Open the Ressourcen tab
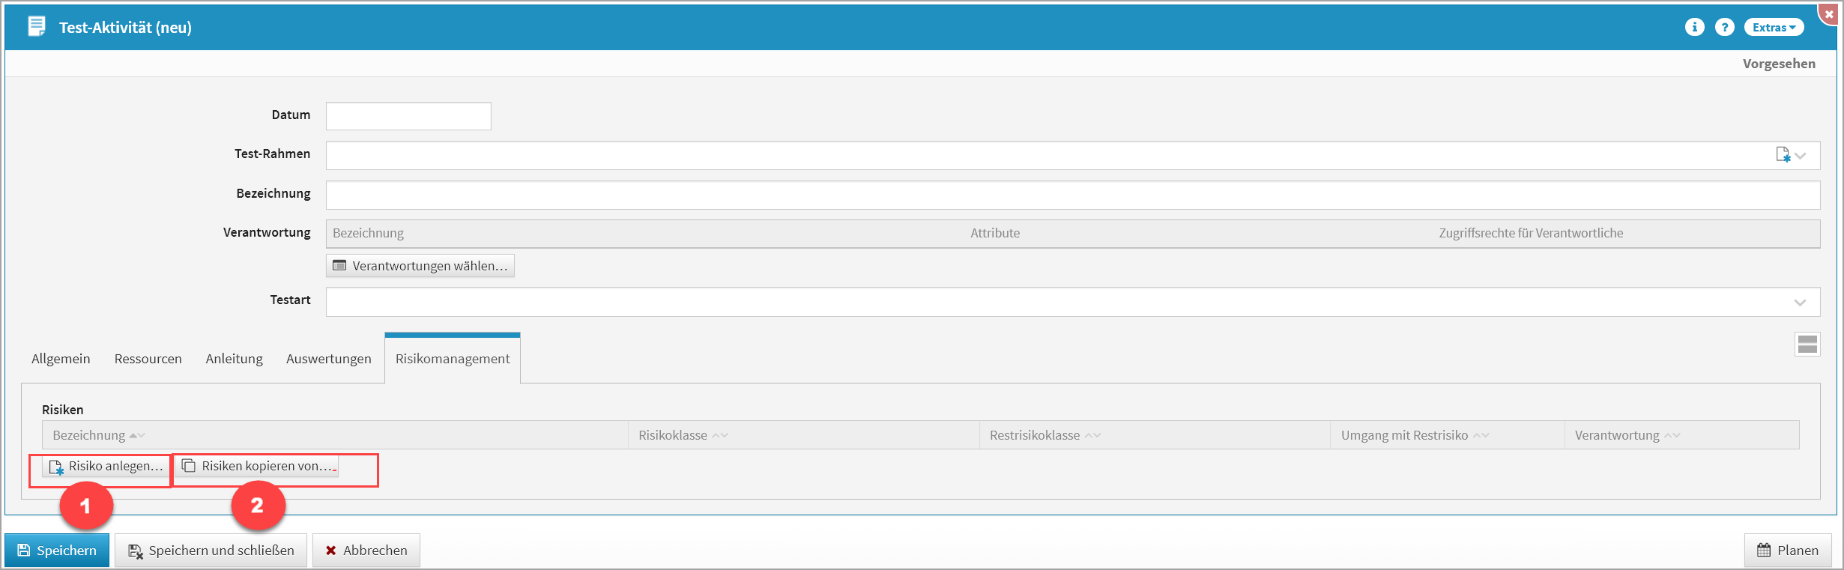The width and height of the screenshot is (1844, 570). [148, 359]
